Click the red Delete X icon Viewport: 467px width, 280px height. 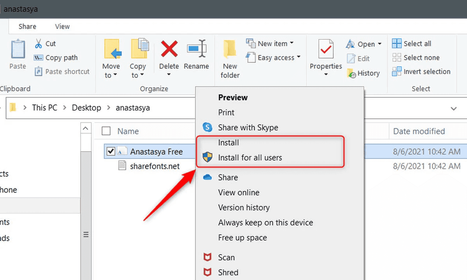(x=169, y=49)
